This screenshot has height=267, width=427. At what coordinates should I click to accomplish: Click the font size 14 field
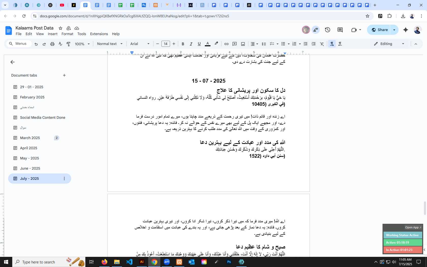click(166, 44)
